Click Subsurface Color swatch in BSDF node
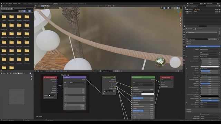This screenshot has width=221, height=124. pos(147,94)
